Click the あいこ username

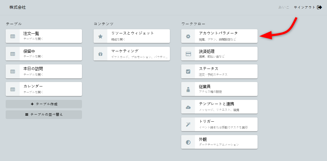pos(284,7)
